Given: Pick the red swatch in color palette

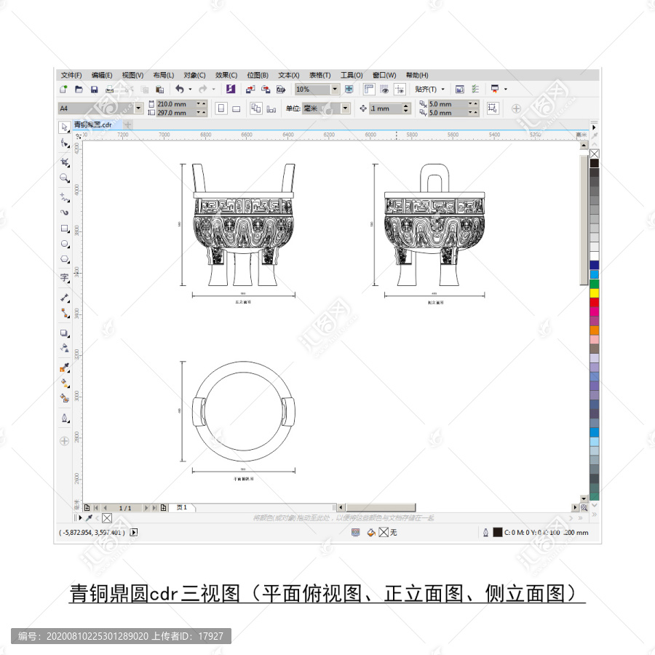Looking at the screenshot, I should click(594, 302).
